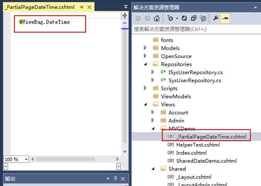Expand the SysUserRepository.cs node
This screenshot has height=186, width=261.
pos(153,80)
